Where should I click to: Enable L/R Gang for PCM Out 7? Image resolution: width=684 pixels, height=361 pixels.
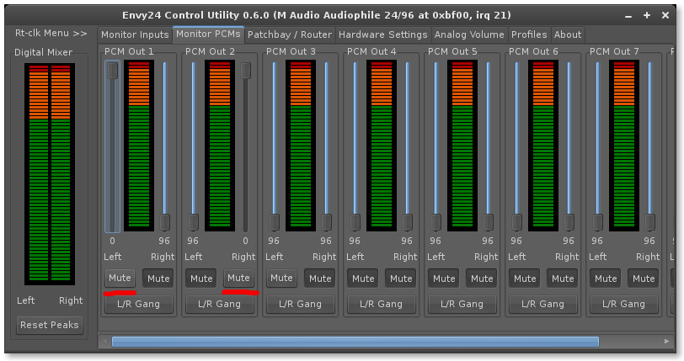(x=624, y=304)
